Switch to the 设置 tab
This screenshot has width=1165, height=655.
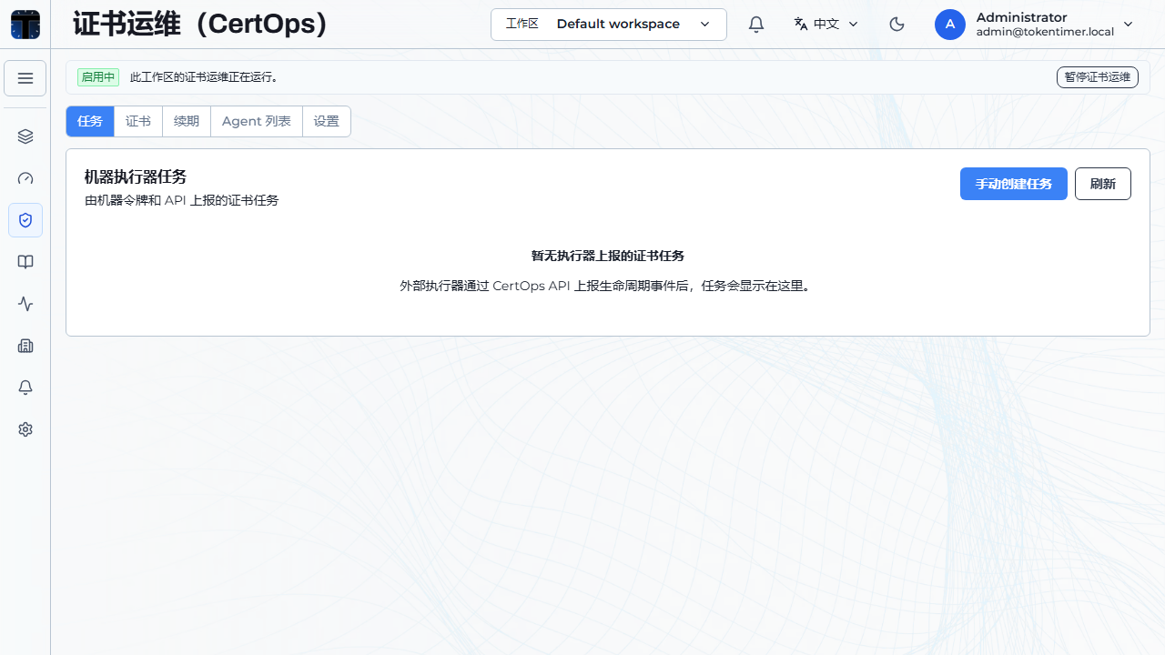(327, 121)
